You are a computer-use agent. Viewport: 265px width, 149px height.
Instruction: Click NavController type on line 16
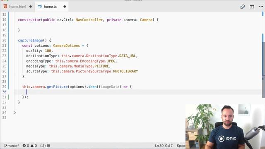click(x=89, y=20)
